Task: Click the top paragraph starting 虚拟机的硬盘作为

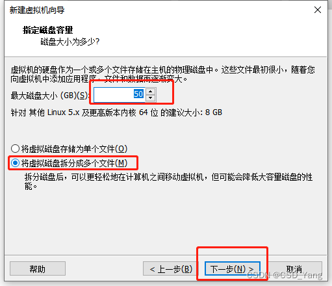Action: tap(163, 74)
